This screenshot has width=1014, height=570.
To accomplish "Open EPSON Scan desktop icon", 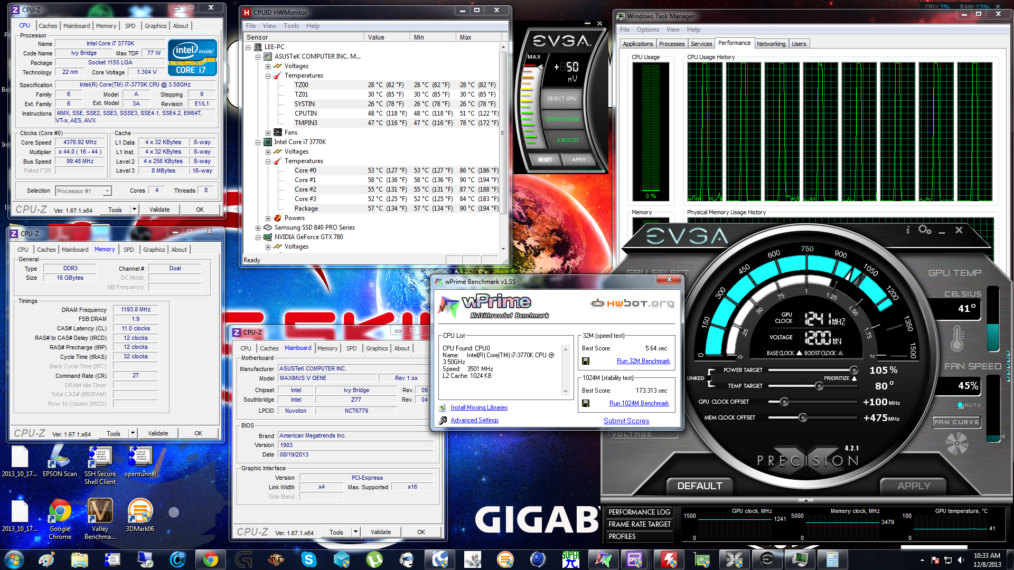I will point(59,461).
